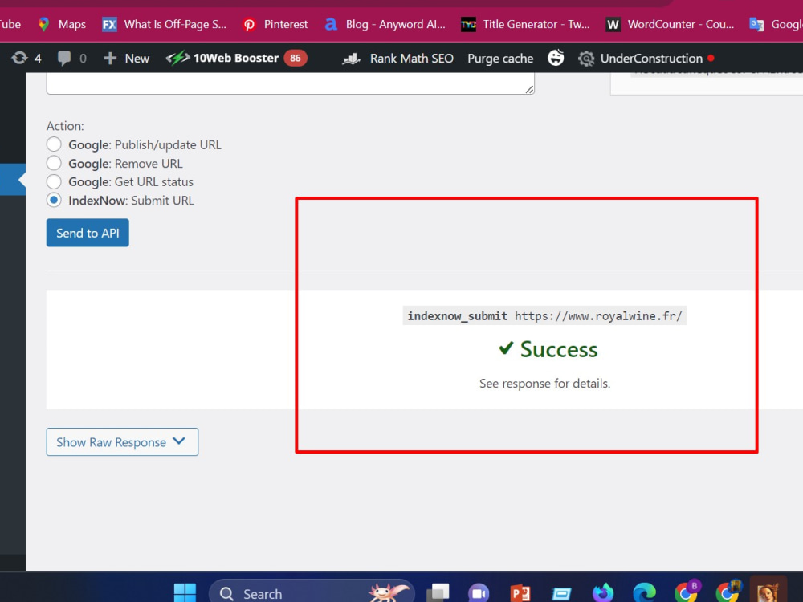The image size is (803, 602).
Task: Open Microsoft Edge from the taskbar
Action: point(644,593)
